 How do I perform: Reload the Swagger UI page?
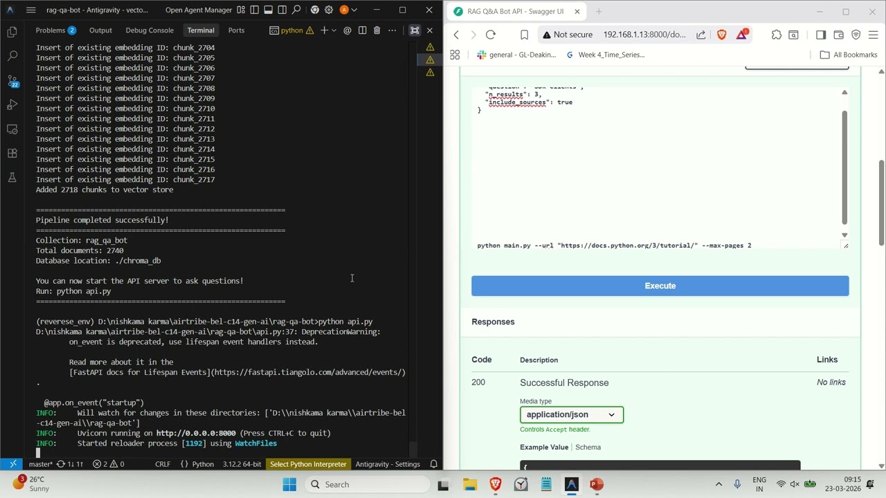[x=490, y=35]
